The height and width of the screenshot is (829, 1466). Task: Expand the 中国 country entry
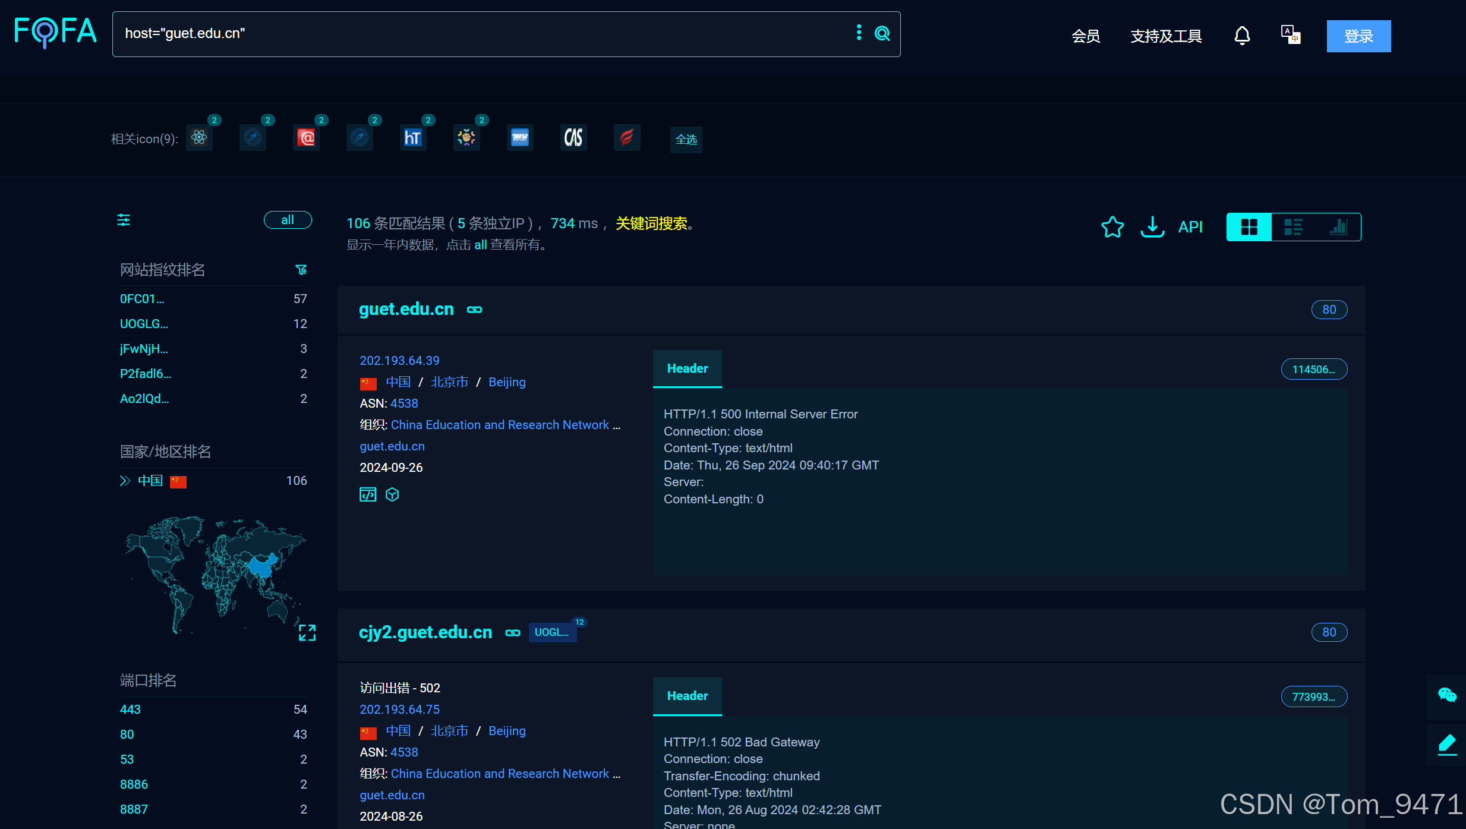pyautogui.click(x=125, y=481)
